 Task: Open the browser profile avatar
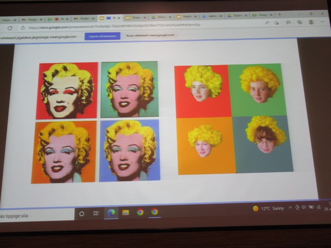311,22
